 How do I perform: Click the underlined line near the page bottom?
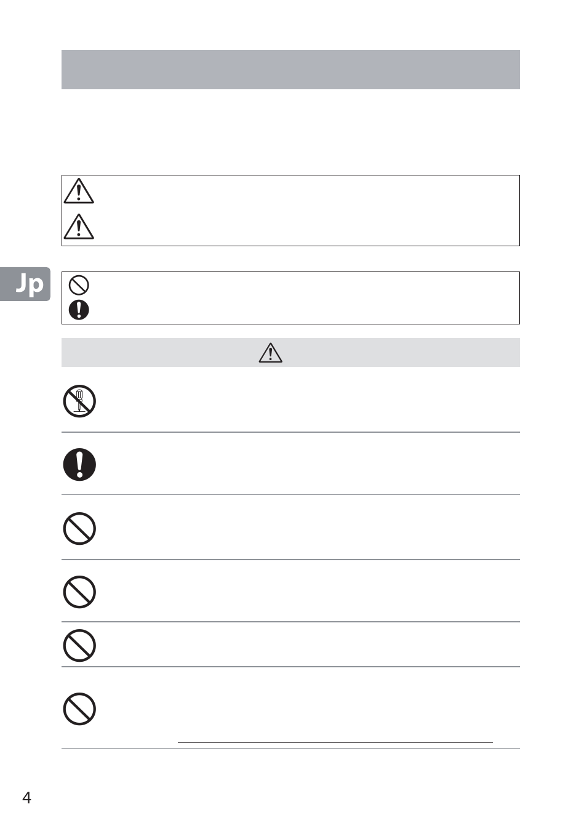click(x=335, y=742)
